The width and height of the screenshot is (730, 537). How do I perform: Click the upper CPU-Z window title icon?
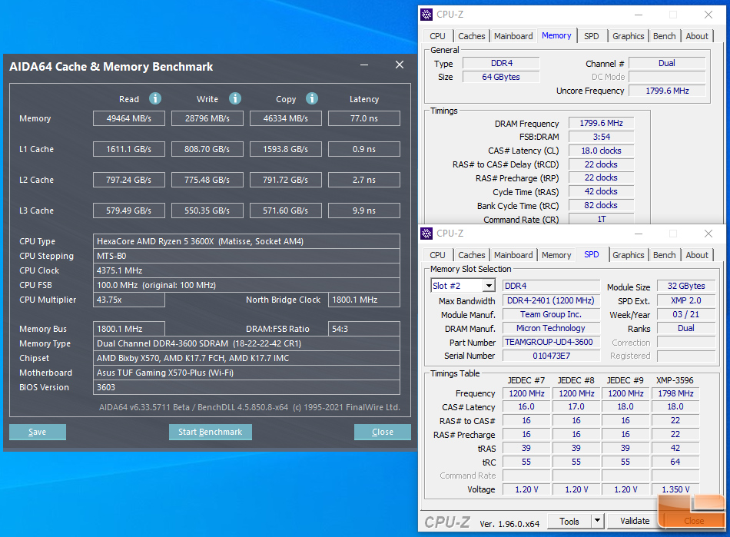click(x=426, y=15)
